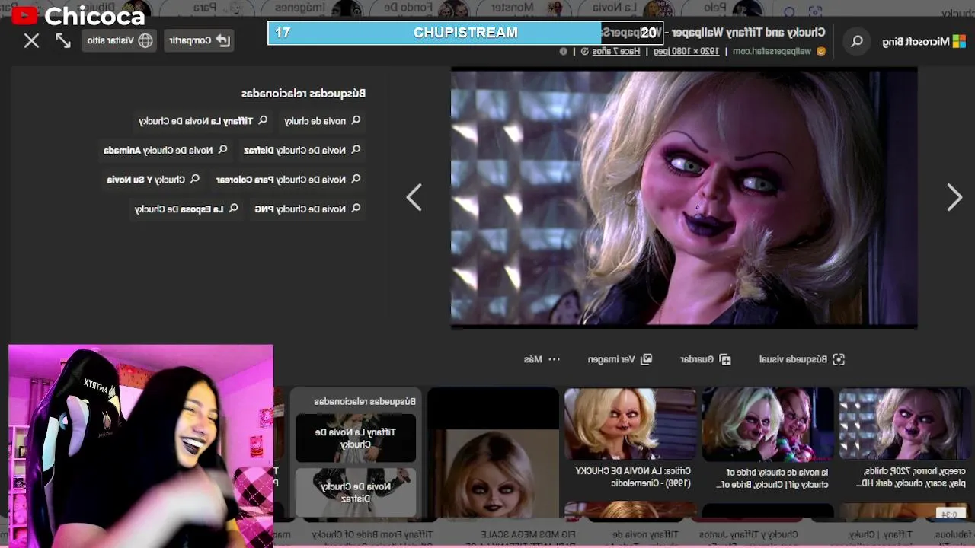The image size is (975, 548).
Task: Select Novia De Chucky Animada search chip
Action: [x=165, y=150]
